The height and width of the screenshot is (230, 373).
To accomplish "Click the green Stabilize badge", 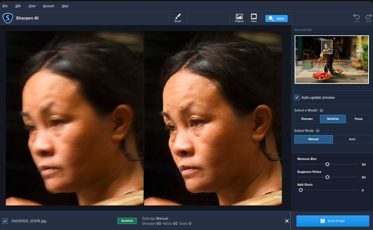I will (x=127, y=221).
